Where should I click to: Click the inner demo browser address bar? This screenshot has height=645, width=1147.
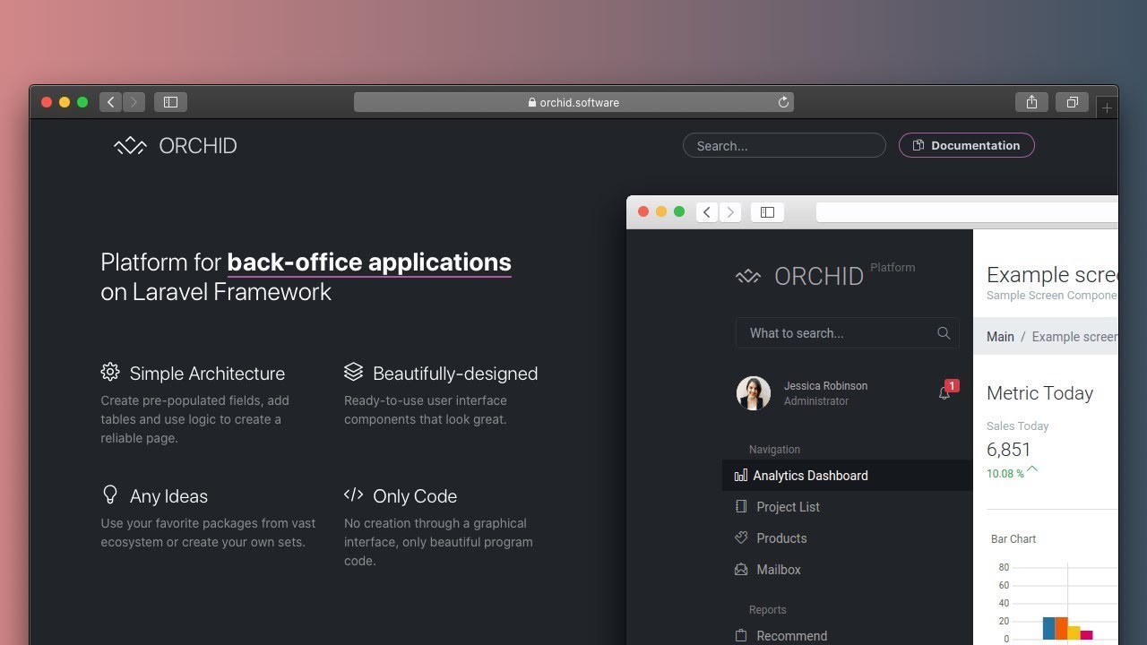point(967,212)
